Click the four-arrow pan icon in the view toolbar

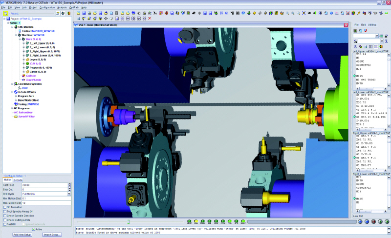(x=106, y=19)
